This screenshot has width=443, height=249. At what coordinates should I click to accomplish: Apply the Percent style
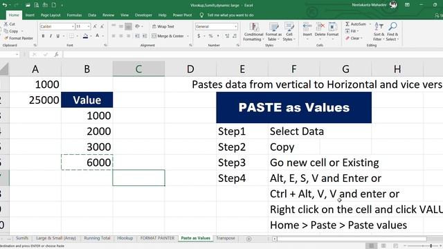point(210,36)
